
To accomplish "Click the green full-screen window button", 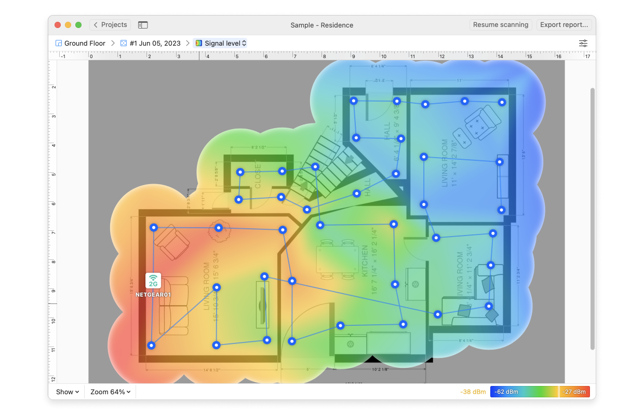I will tap(78, 25).
